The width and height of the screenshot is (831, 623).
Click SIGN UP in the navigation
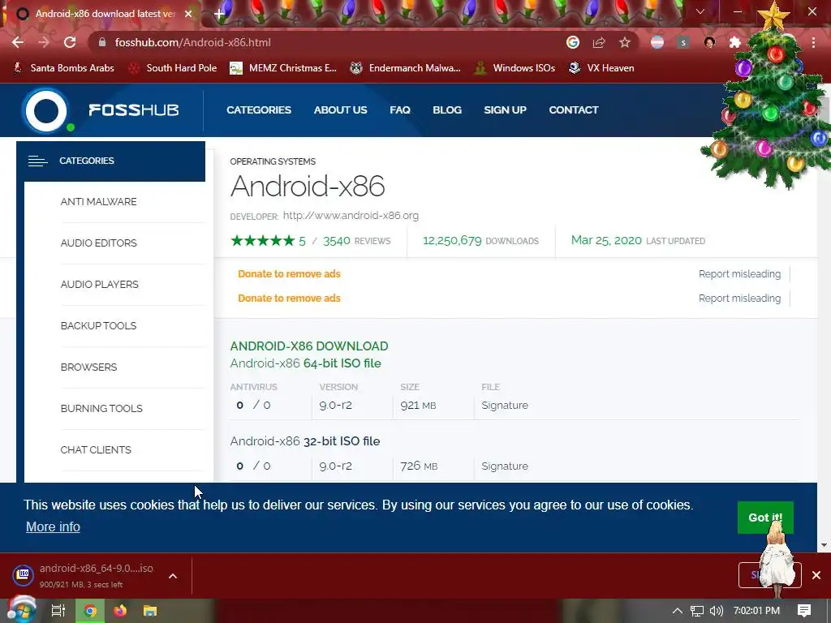coord(505,110)
